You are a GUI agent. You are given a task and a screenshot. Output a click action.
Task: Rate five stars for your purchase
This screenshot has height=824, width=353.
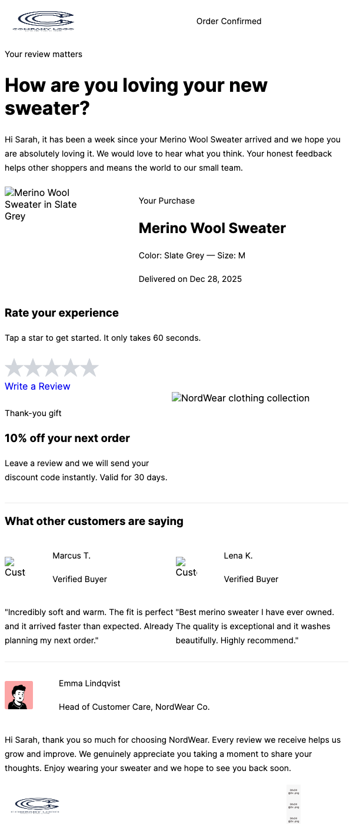[x=89, y=367]
